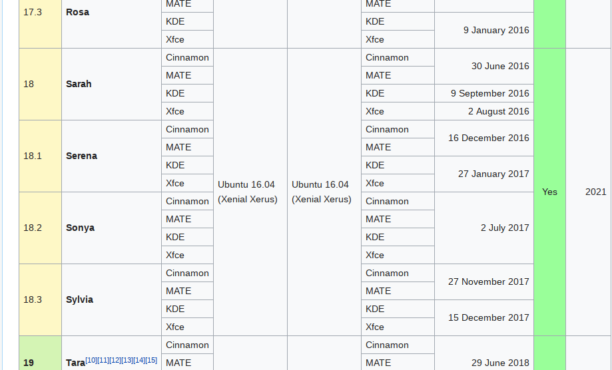Select the '18.3' version cell
This screenshot has height=370, width=612.
[40, 299]
